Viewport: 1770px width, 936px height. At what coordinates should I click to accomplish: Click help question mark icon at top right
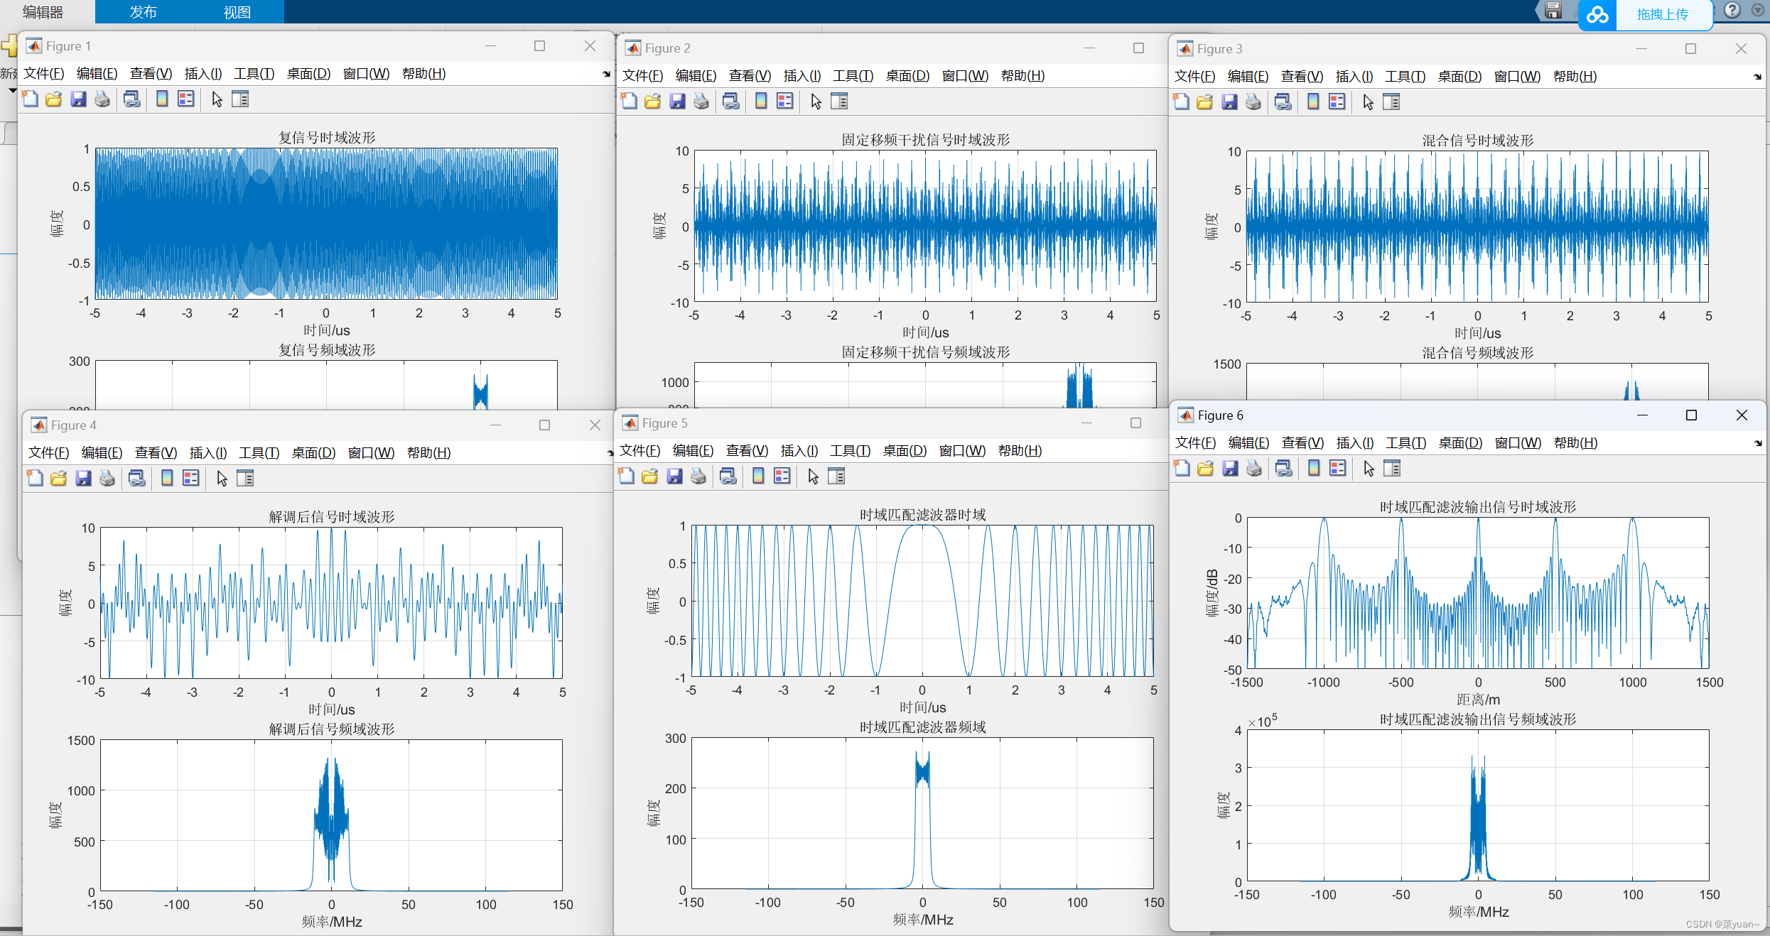click(x=1732, y=10)
